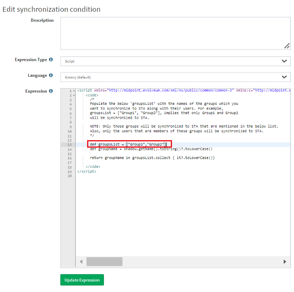The height and width of the screenshot is (292, 294).
Task: Click the opening <code> tag line
Action: [92, 95]
